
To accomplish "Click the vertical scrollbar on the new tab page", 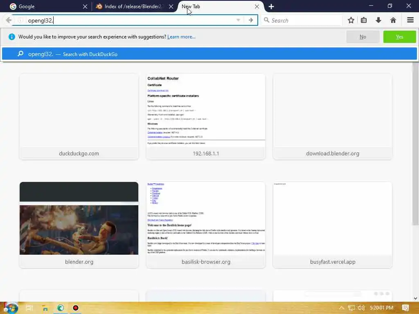I will pos(415,144).
